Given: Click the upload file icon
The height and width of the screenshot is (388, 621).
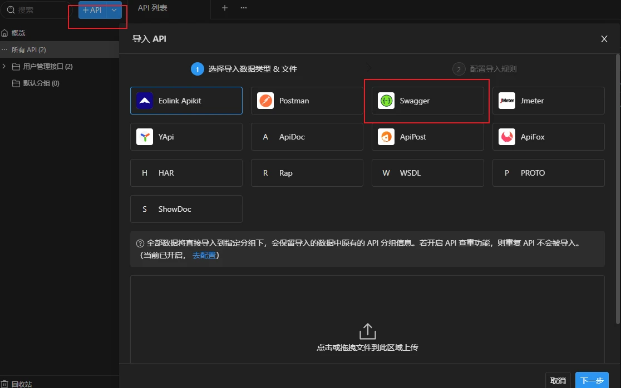Looking at the screenshot, I should (x=367, y=331).
